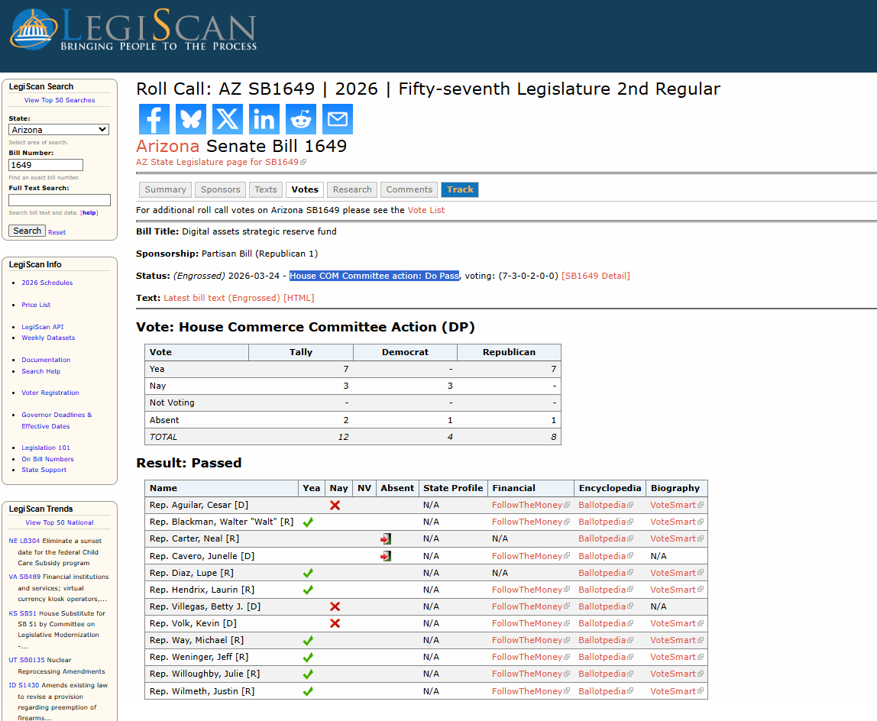The image size is (877, 721).
Task: Open LegiScan API link
Action: pos(43,327)
